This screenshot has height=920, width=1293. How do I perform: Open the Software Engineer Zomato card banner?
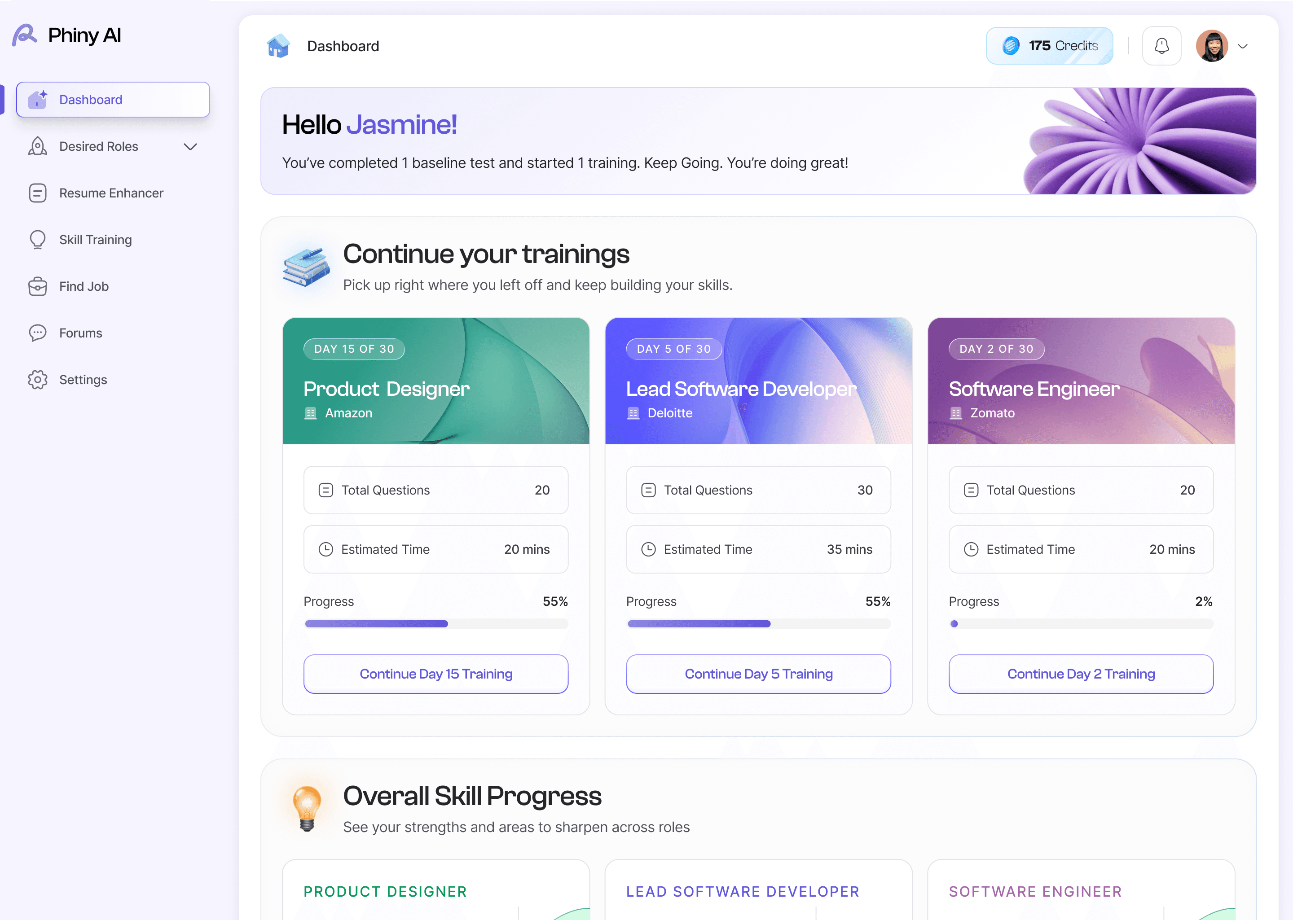(1081, 381)
